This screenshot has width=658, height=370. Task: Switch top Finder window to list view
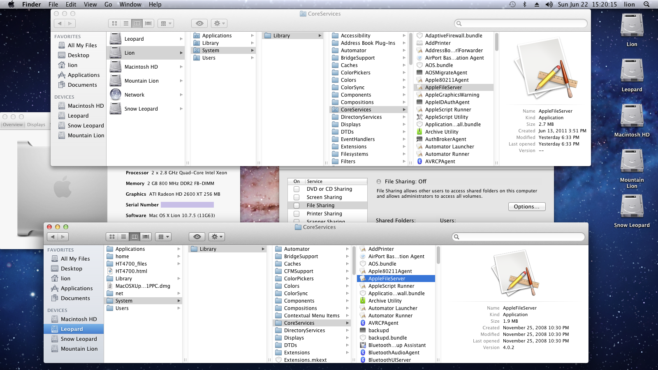(126, 23)
